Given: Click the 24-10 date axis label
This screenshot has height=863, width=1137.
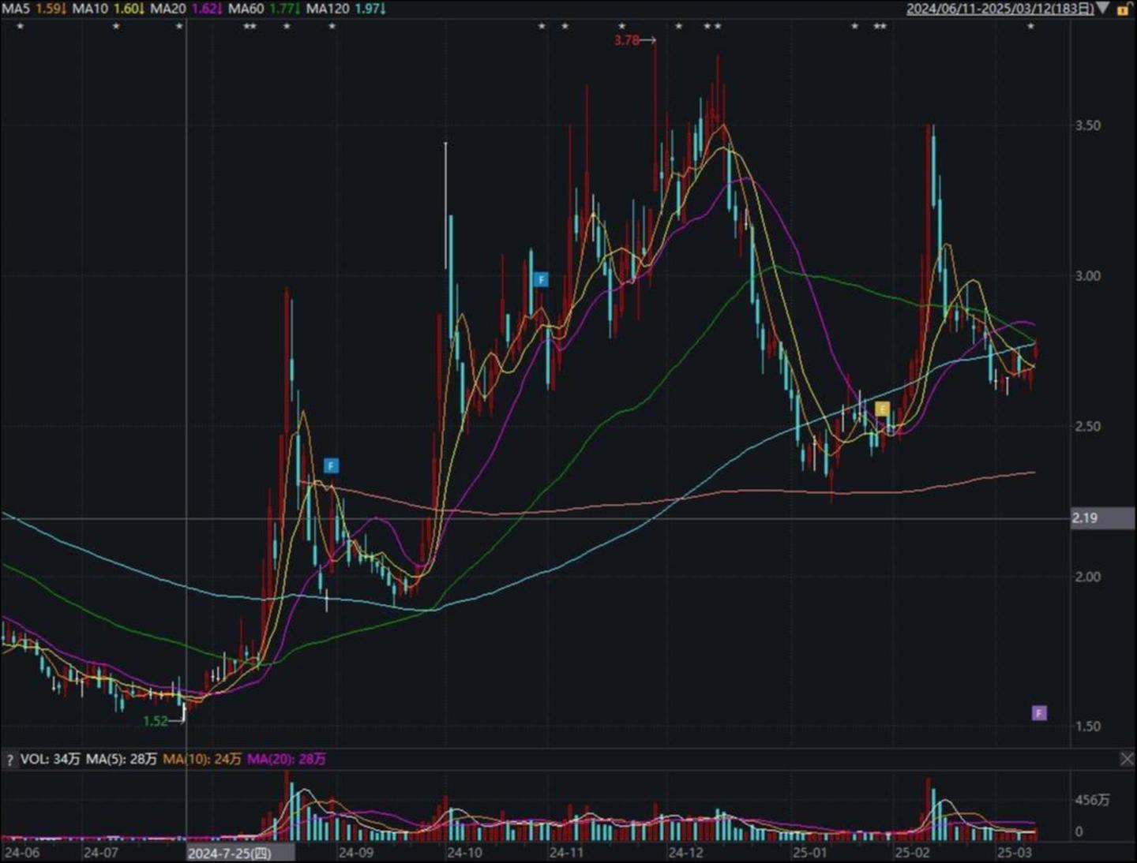Looking at the screenshot, I should (x=464, y=853).
